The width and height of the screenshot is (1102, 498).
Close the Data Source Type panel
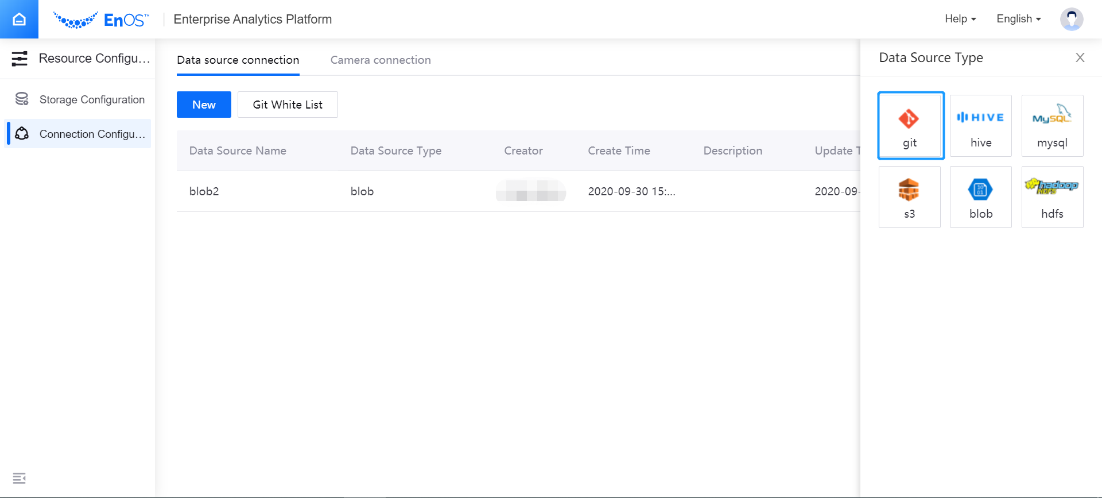pos(1080,57)
